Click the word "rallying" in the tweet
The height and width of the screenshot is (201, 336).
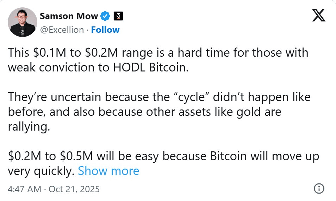click(x=29, y=127)
